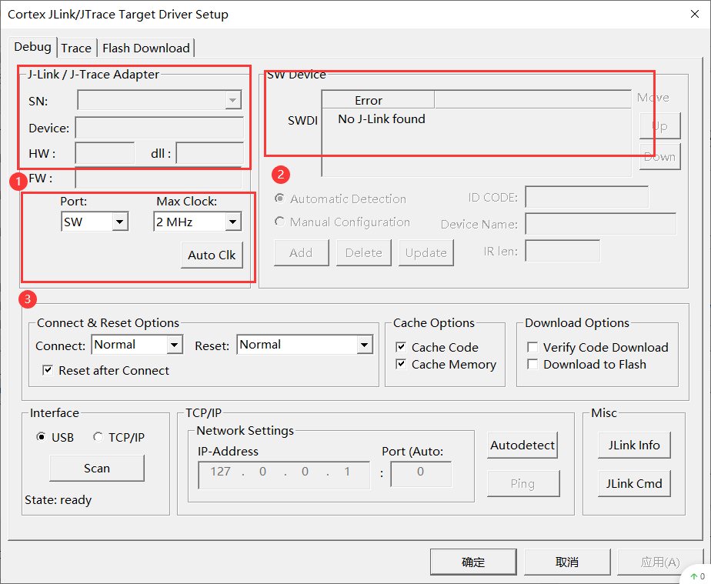Open the Flash Download tab
This screenshot has height=584, width=711.
pos(146,48)
